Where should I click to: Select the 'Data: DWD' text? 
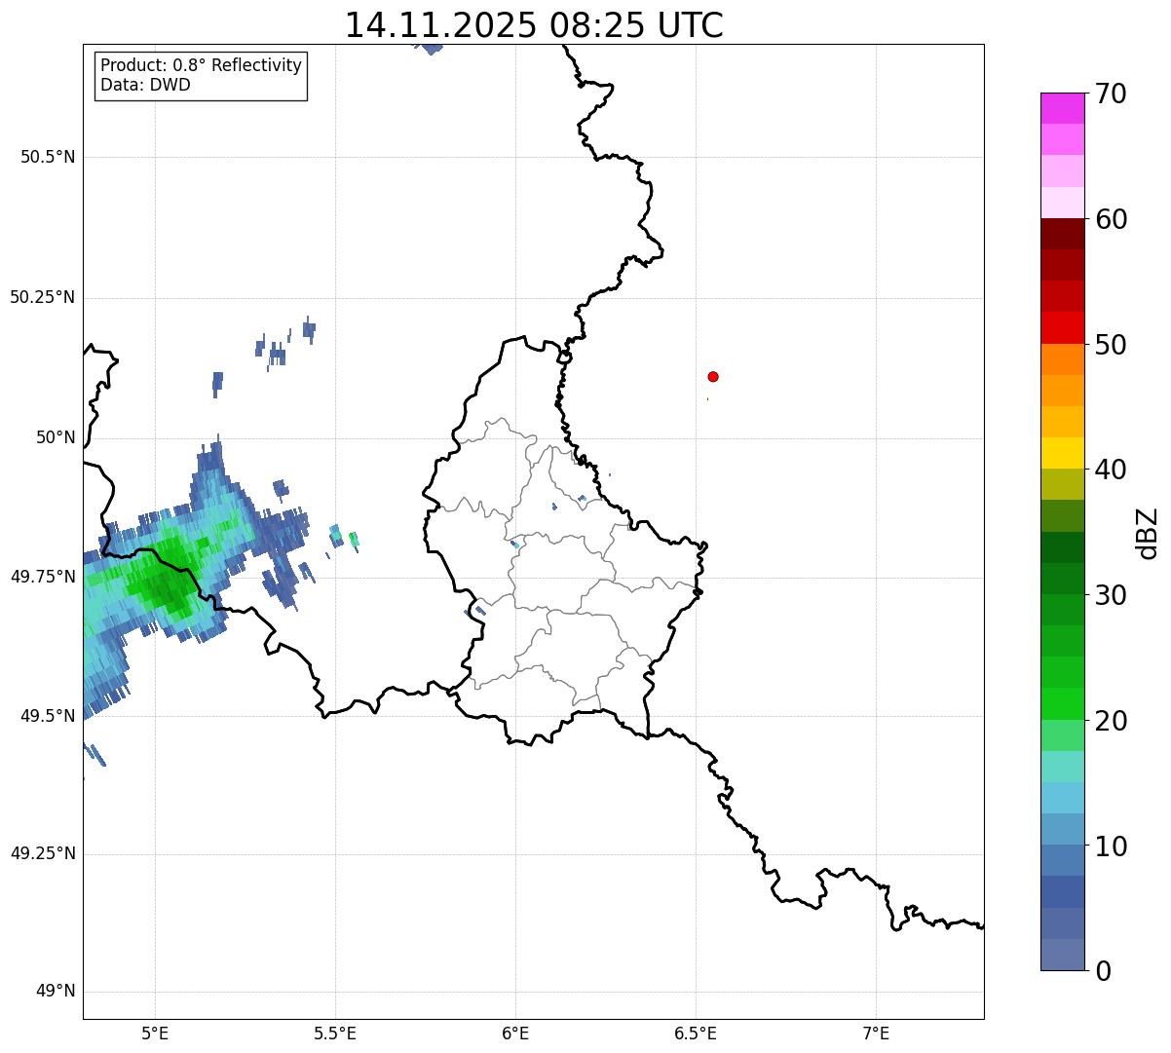[145, 85]
